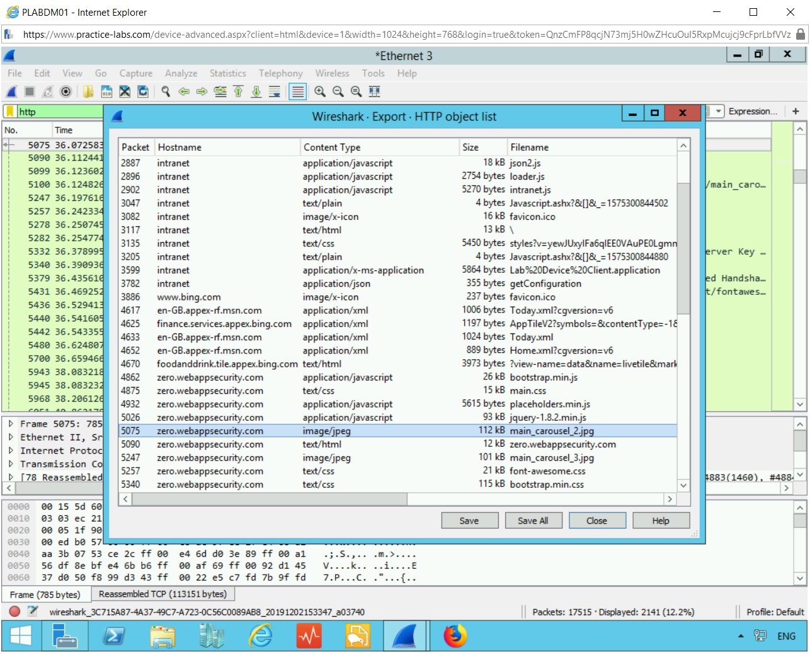The width and height of the screenshot is (810, 654).
Task: Jump to the last packet
Action: pos(256,92)
